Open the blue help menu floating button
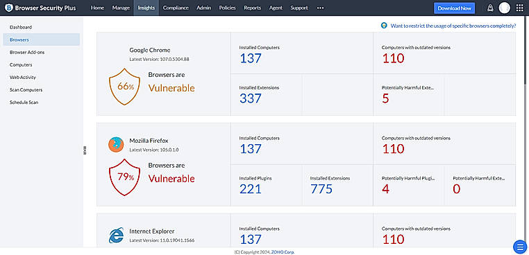This screenshot has height=255, width=529. tap(520, 247)
